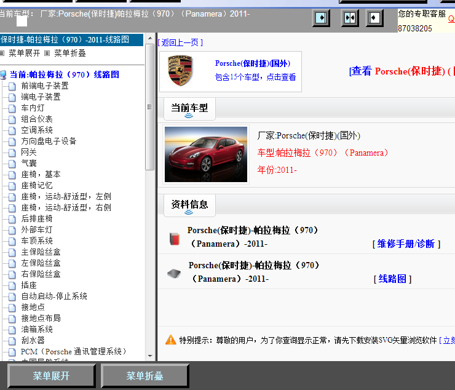Click the collapse-left panel arrow icon

374,18
